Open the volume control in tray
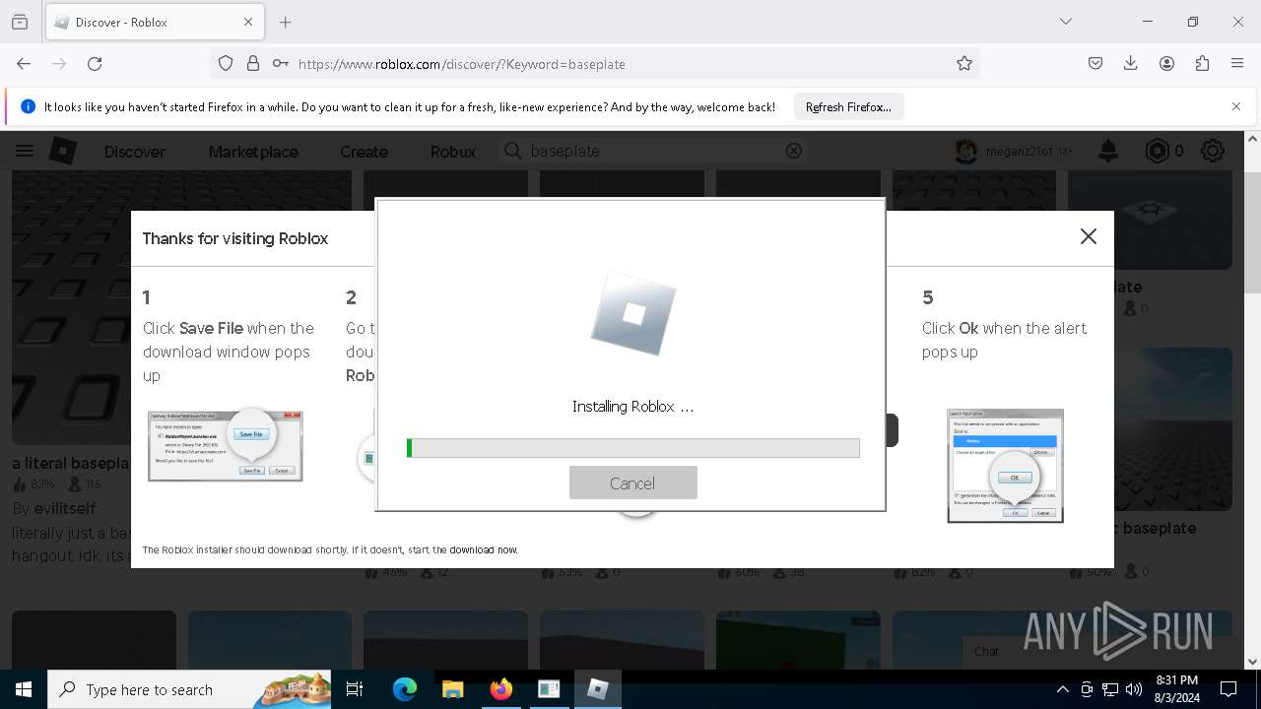1261x709 pixels. pos(1134,689)
